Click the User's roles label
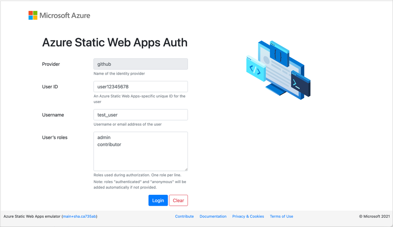The image size is (393, 227). click(x=55, y=137)
